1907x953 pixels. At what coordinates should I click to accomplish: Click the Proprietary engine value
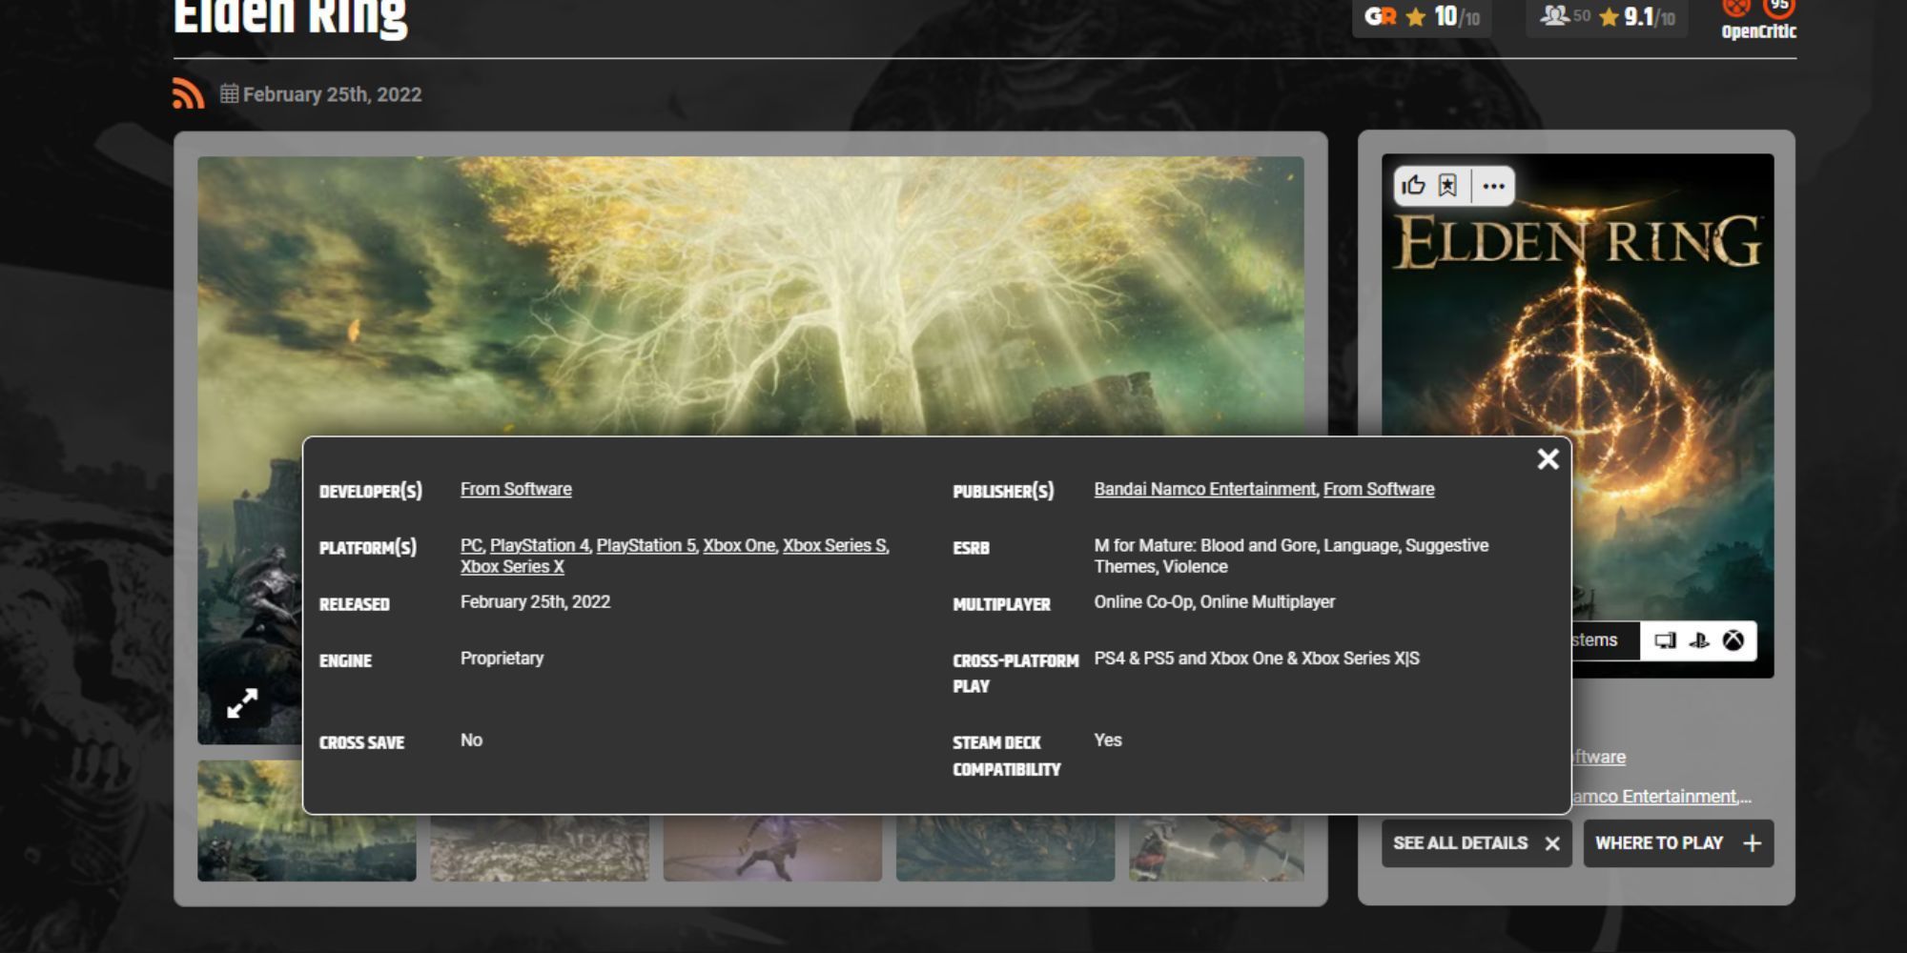(x=502, y=659)
